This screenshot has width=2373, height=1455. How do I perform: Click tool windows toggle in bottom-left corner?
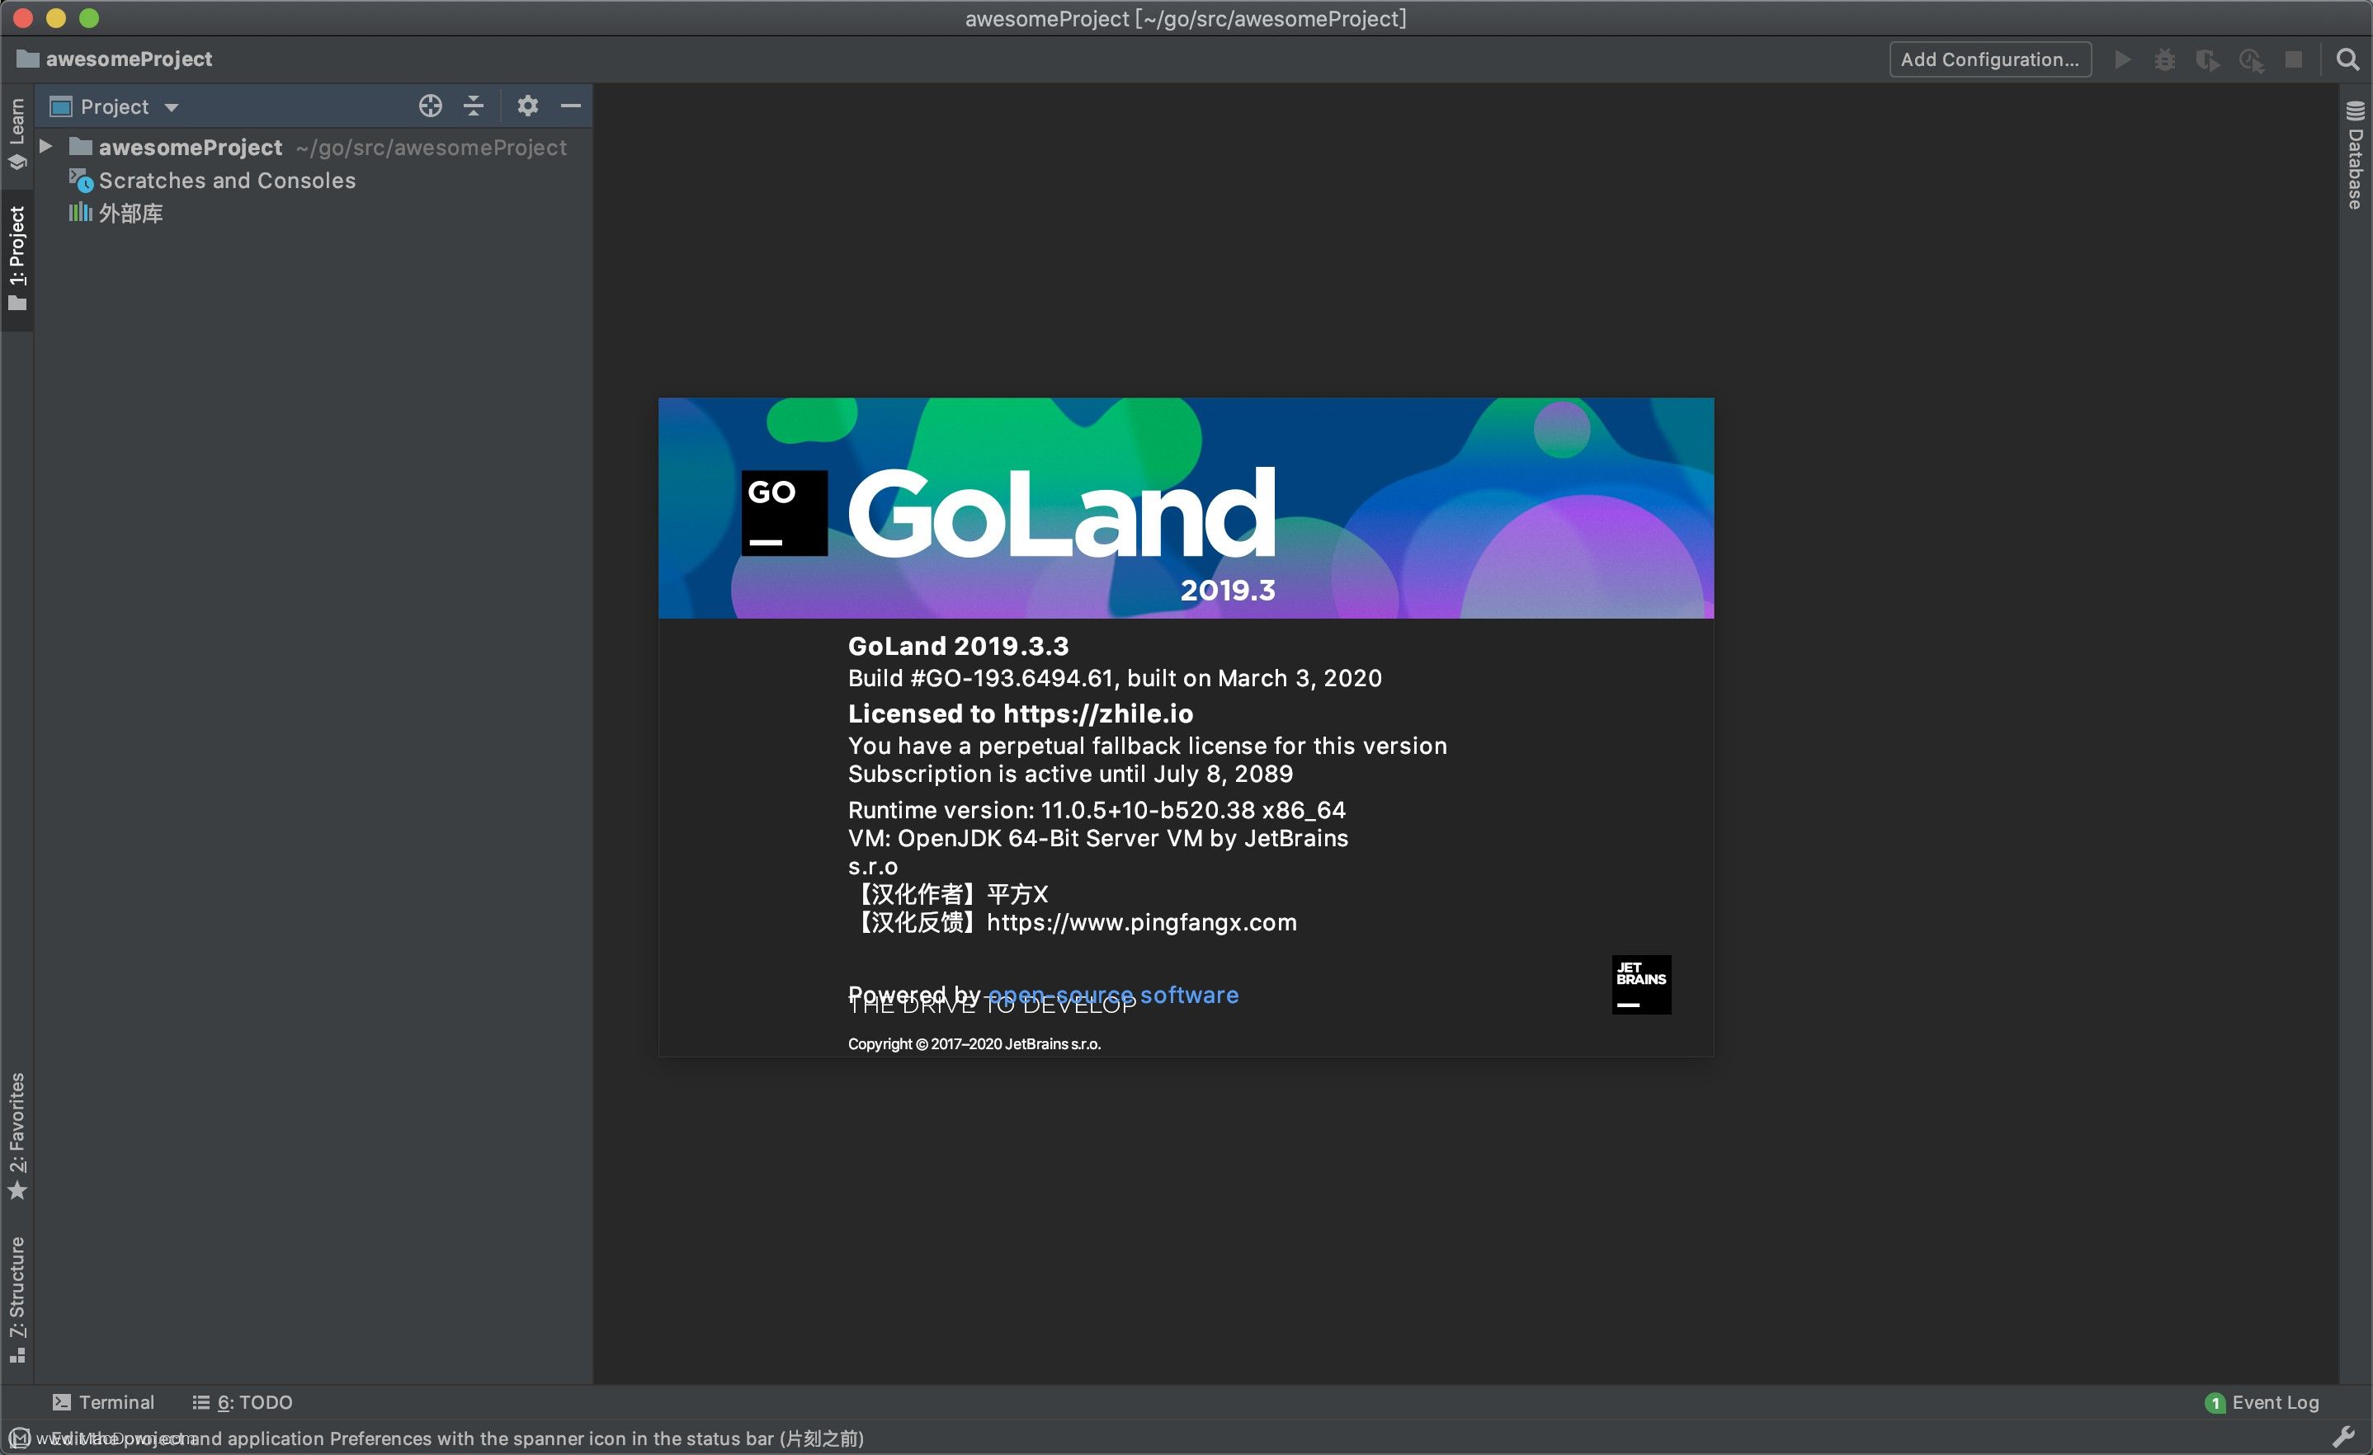(19, 1438)
